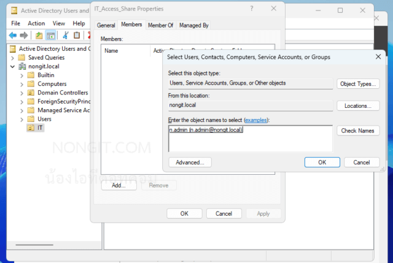
Task: Click the Name column header in Members list
Action: click(125, 51)
